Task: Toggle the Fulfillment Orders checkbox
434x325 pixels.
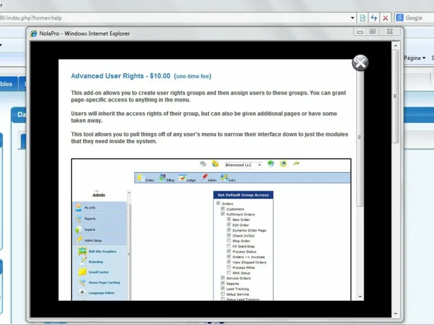Action: pos(223,214)
